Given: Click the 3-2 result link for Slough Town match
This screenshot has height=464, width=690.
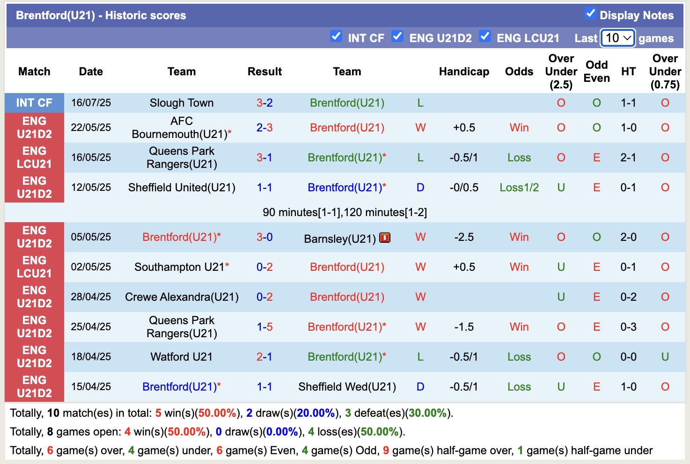Looking at the screenshot, I should [265, 102].
